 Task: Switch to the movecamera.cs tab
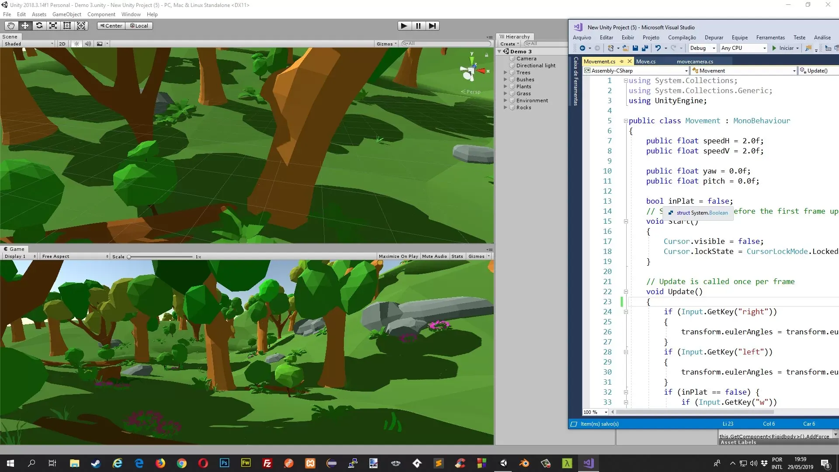[695, 62]
